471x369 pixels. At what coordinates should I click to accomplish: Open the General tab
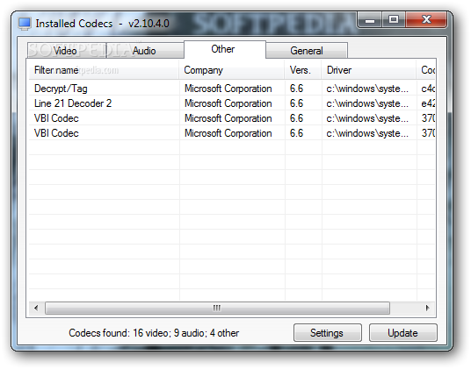click(x=307, y=50)
